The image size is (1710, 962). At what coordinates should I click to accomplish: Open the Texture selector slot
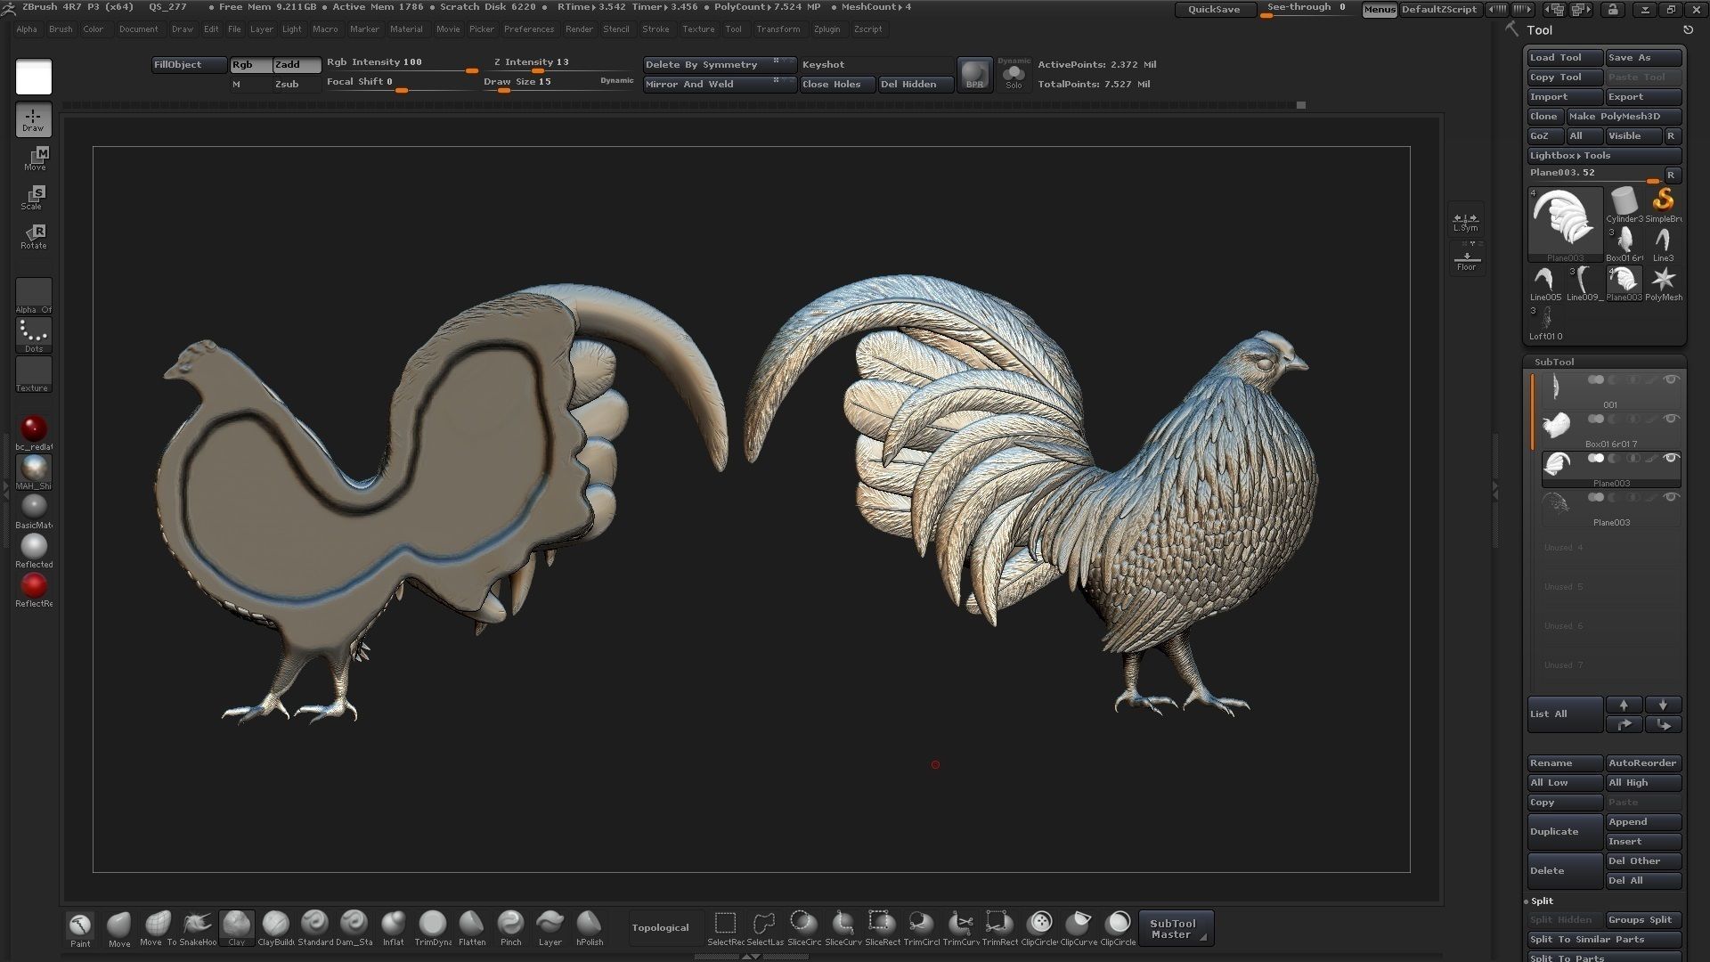34,375
